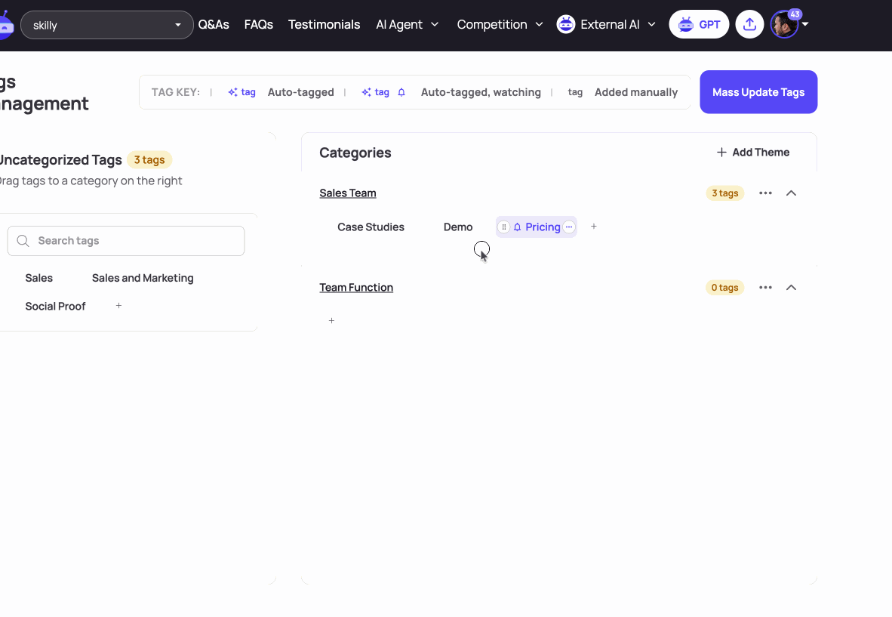The width and height of the screenshot is (892, 617).
Task: Expand the Competition menu
Action: 500,24
